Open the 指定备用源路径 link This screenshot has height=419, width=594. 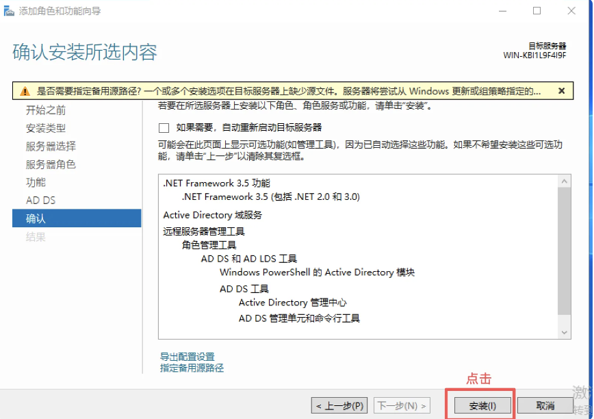pyautogui.click(x=192, y=368)
